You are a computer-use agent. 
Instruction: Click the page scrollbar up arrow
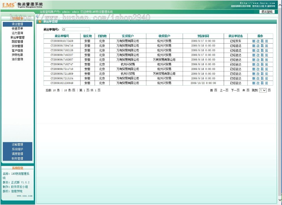(x=280, y=5)
